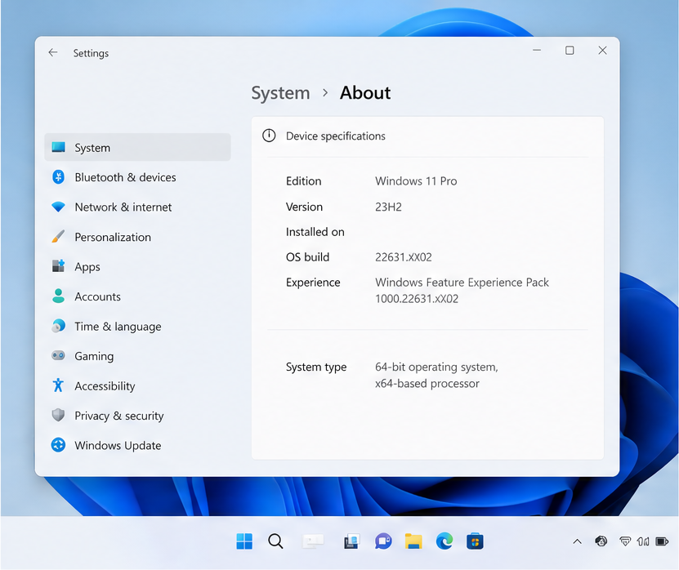The image size is (679, 570).
Task: Select the Windows 11 Pro edition value
Action: (416, 181)
